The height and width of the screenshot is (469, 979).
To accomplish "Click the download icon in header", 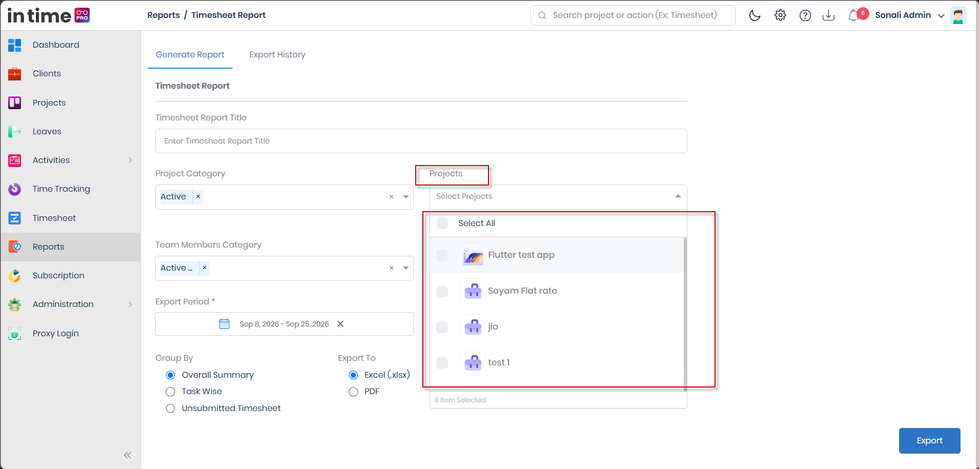I will click(828, 15).
